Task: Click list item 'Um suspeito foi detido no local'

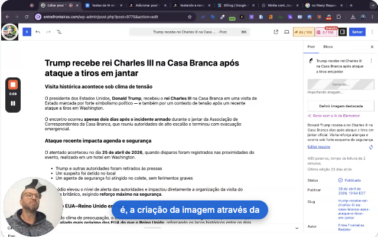Action: (86, 173)
